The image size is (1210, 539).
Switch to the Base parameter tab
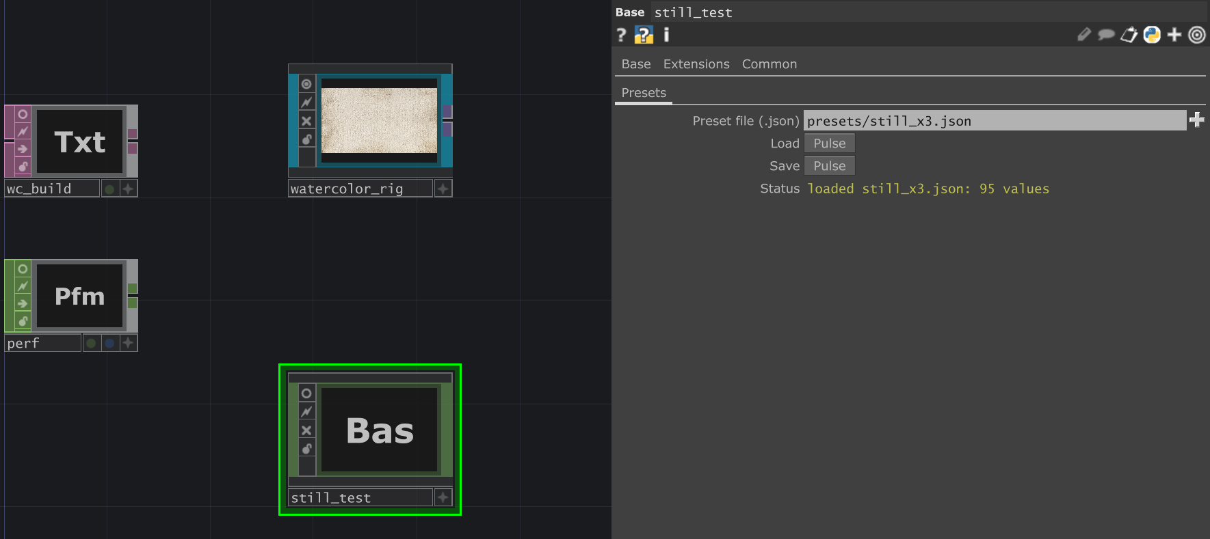pyautogui.click(x=636, y=64)
